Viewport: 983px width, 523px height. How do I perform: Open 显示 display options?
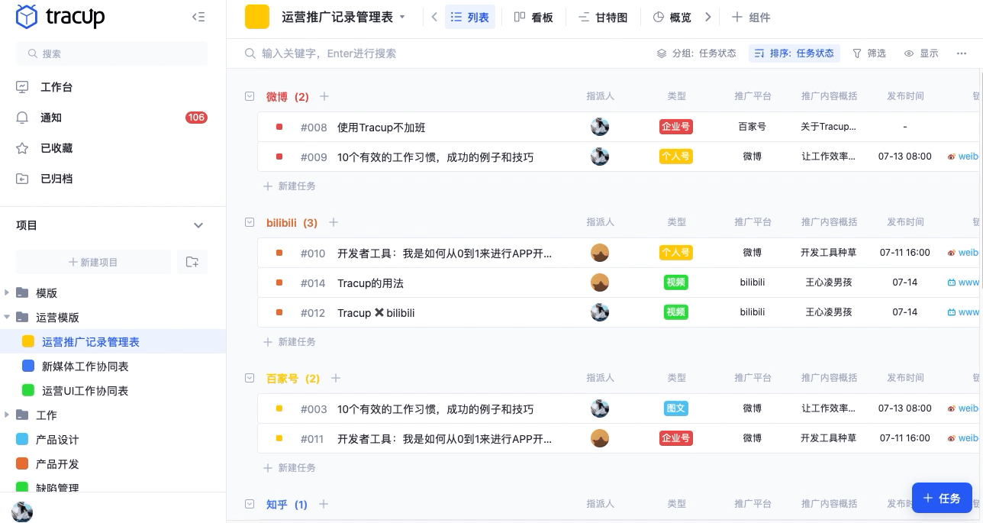pyautogui.click(x=921, y=53)
